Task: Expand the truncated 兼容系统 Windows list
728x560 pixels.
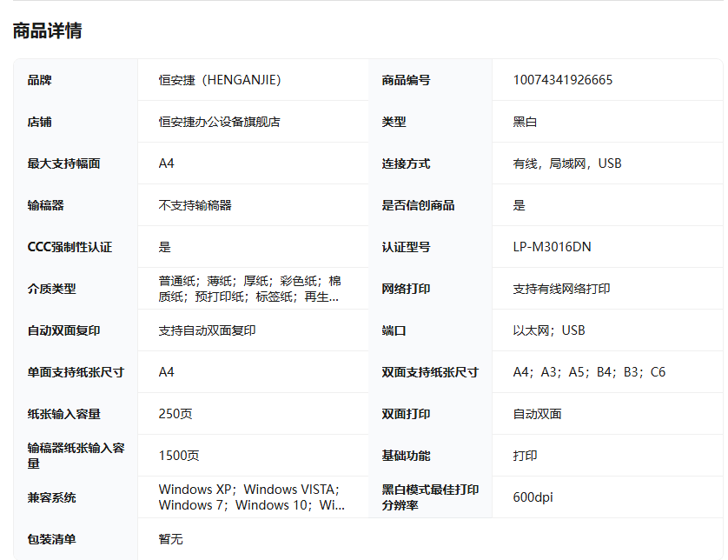Action: [x=252, y=497]
